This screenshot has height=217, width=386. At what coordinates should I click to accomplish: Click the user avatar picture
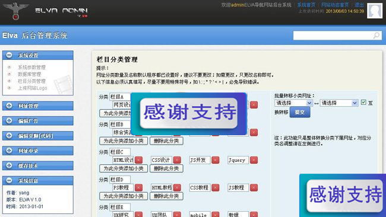375,11
